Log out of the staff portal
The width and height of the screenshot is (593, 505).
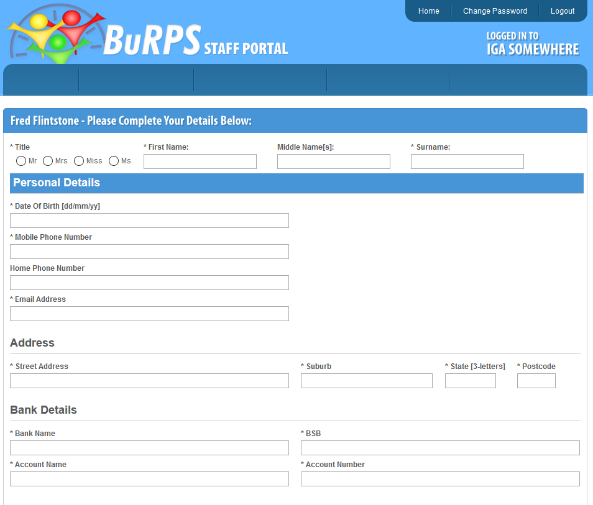(x=562, y=11)
